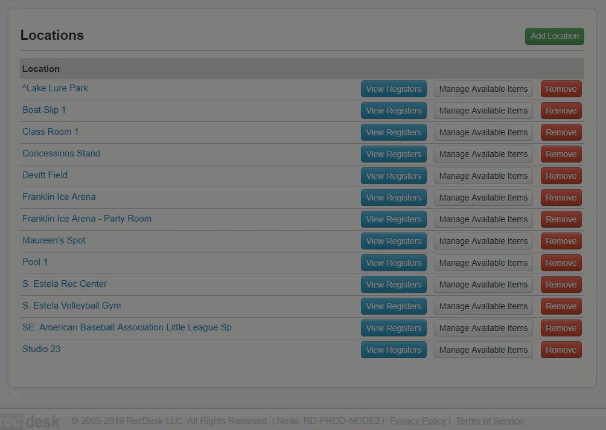Open the Terms of Service footer link
The image size is (606, 430).
click(x=490, y=421)
